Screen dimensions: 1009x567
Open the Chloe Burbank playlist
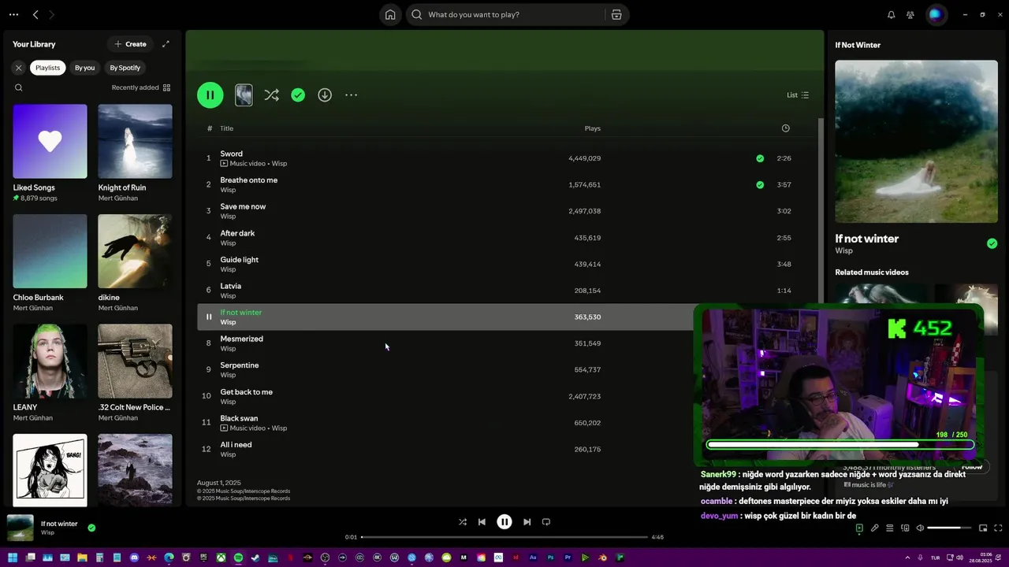[50, 263]
